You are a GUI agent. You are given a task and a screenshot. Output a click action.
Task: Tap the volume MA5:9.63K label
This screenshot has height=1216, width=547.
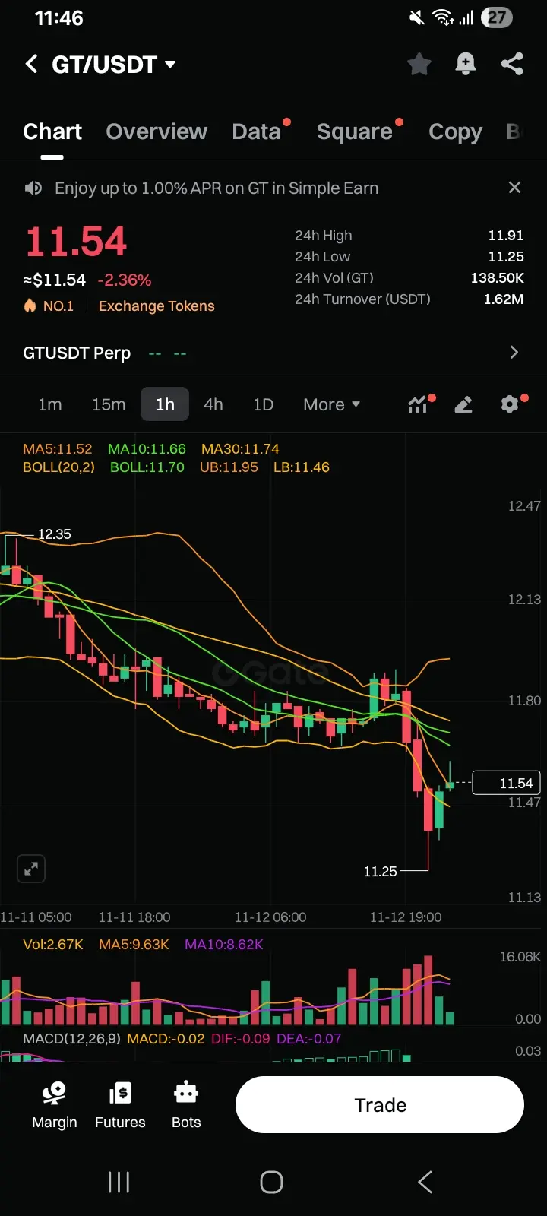pyautogui.click(x=134, y=944)
